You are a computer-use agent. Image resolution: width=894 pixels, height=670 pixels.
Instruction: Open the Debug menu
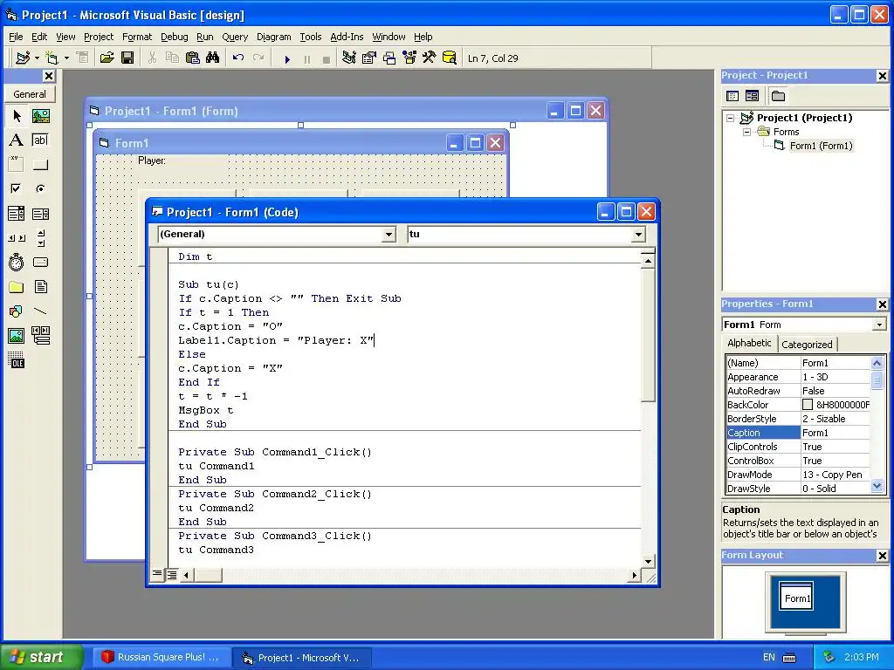click(x=174, y=37)
